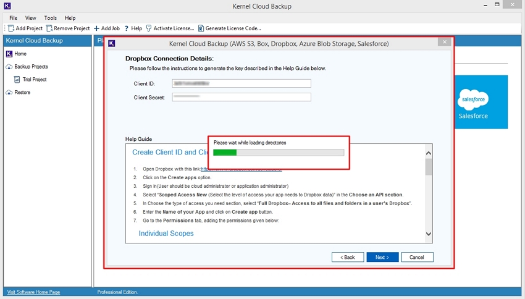Click the Dropbox Connection Details heading

[x=169, y=59]
